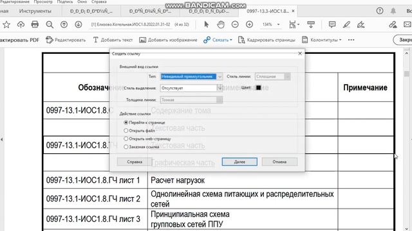Switch to the Инструменты tab
Image resolution: width=412 pixels, height=231 pixels.
click(x=35, y=11)
